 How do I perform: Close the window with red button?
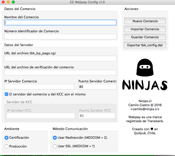[x=3, y=2]
